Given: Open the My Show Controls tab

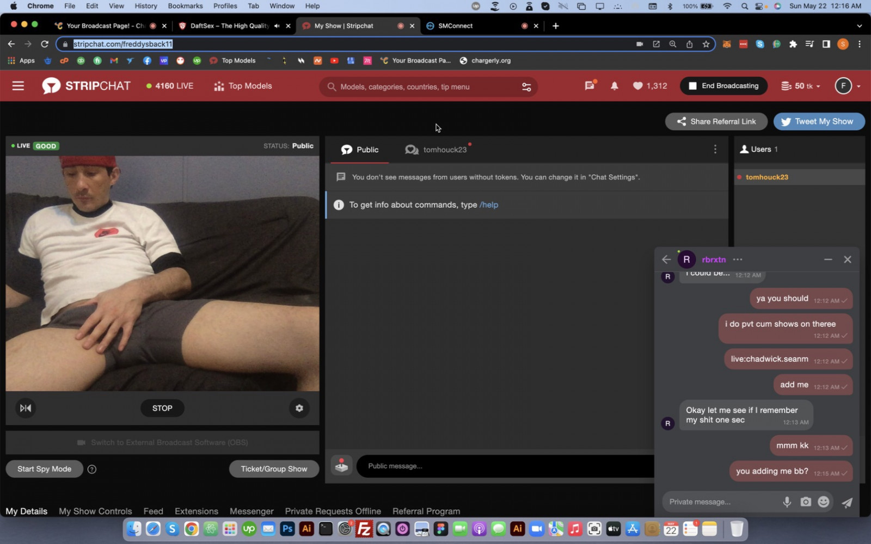Looking at the screenshot, I should [95, 511].
